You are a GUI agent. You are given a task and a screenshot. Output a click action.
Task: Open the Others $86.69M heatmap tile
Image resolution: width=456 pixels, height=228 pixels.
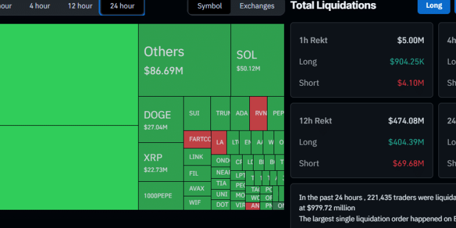184,60
